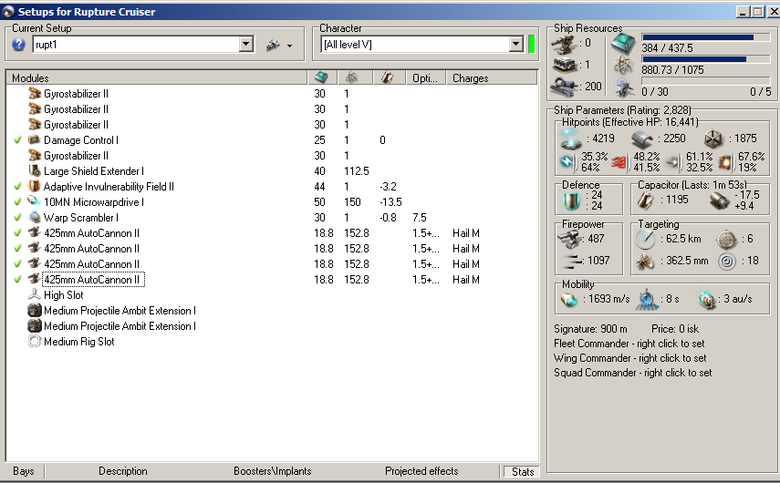Click the structure hitpoints icon
The image size is (780, 483).
(x=714, y=139)
